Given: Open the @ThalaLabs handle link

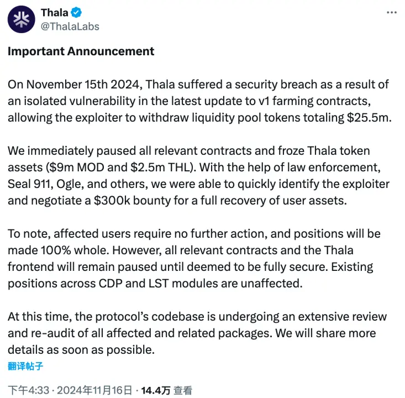Looking at the screenshot, I should tap(70, 27).
